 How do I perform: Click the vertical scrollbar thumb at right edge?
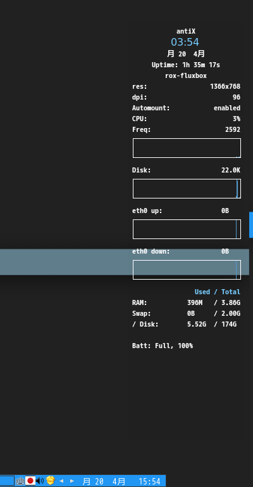251,225
